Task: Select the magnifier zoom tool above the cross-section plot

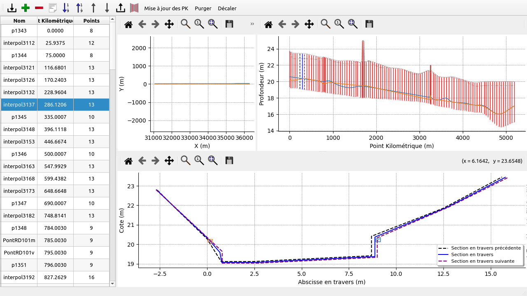Action: (186, 160)
